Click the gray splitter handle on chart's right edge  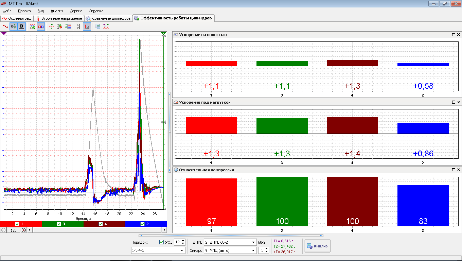pyautogui.click(x=163, y=122)
